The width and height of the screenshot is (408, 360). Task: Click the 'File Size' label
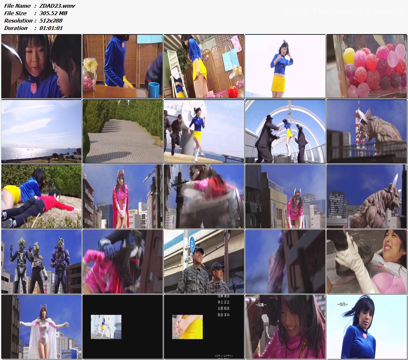[x=15, y=13]
